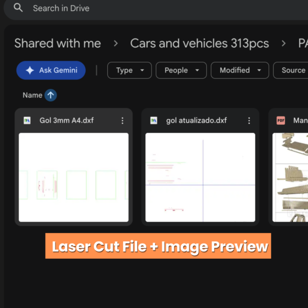Open Gol 3mm A4.dxf preview thumbnail

[73, 178]
